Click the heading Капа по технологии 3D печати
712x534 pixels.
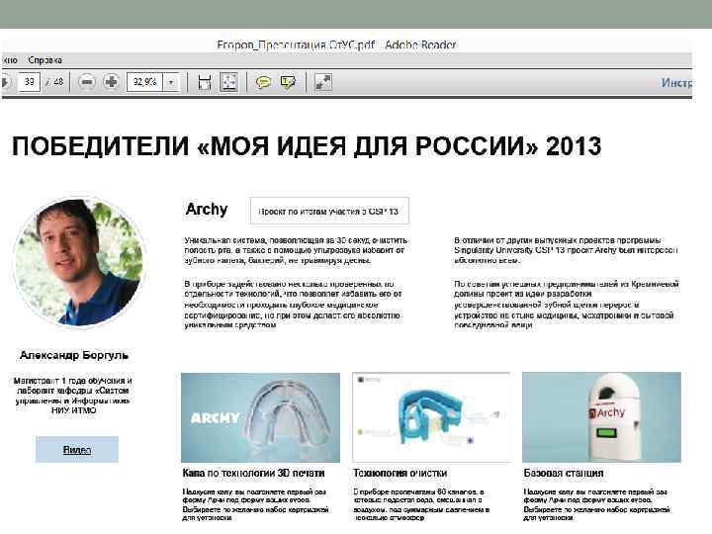click(x=253, y=473)
